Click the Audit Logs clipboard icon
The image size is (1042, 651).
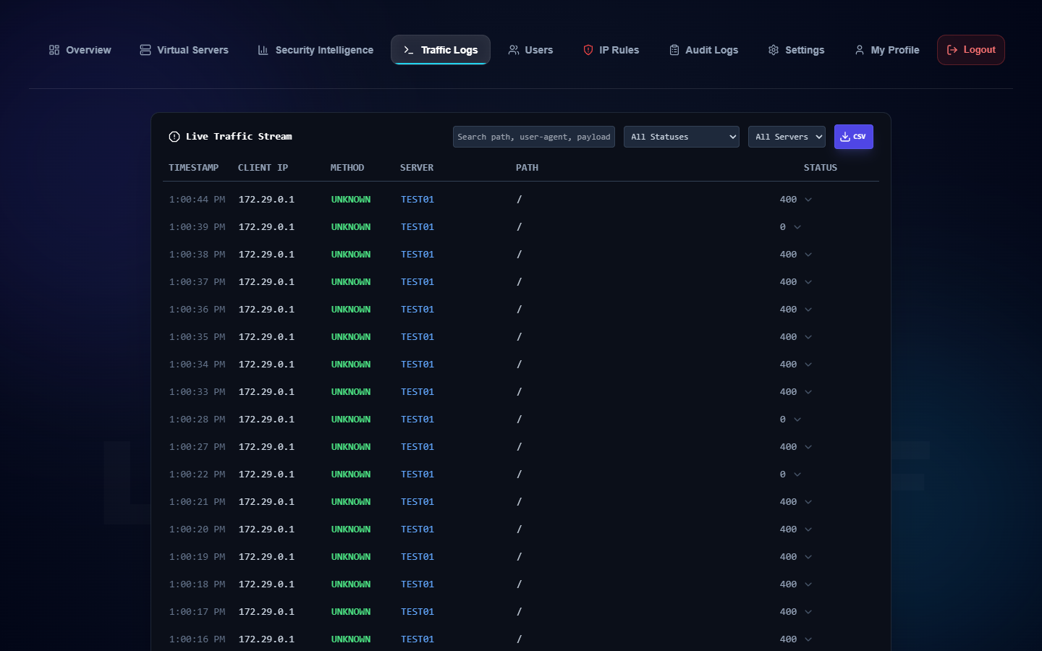674,50
